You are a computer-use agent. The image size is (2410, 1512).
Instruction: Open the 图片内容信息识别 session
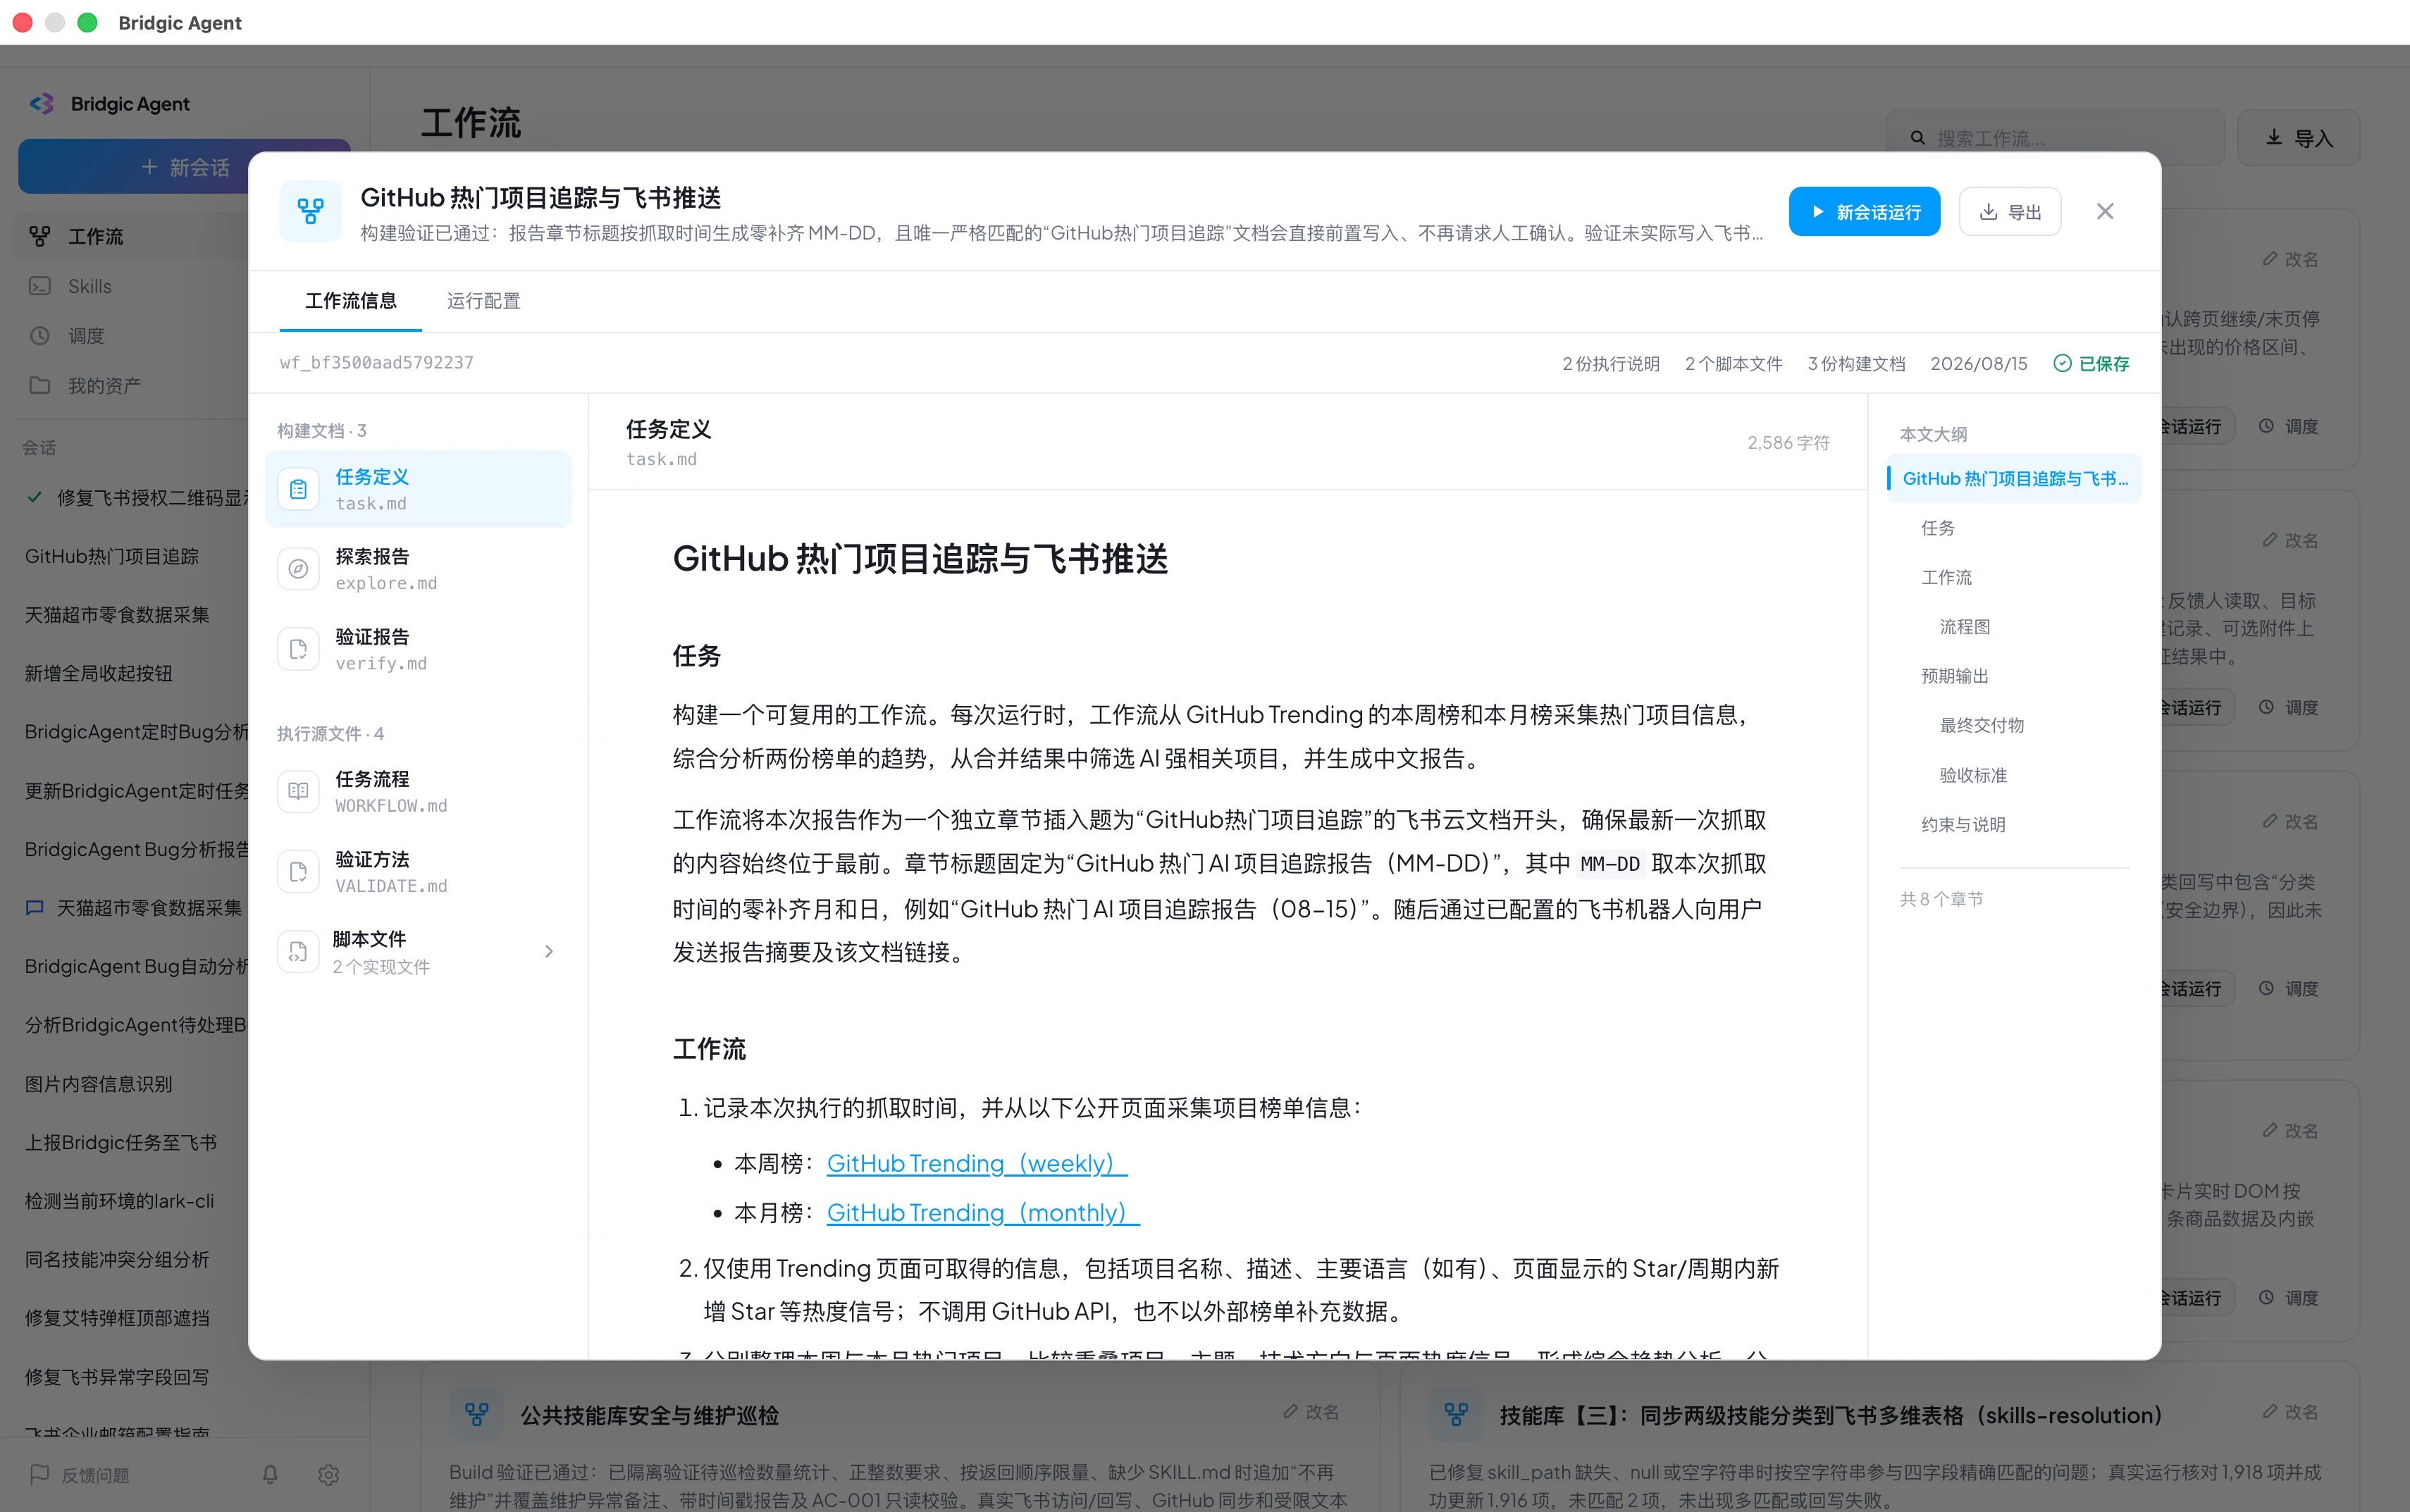coord(98,1083)
